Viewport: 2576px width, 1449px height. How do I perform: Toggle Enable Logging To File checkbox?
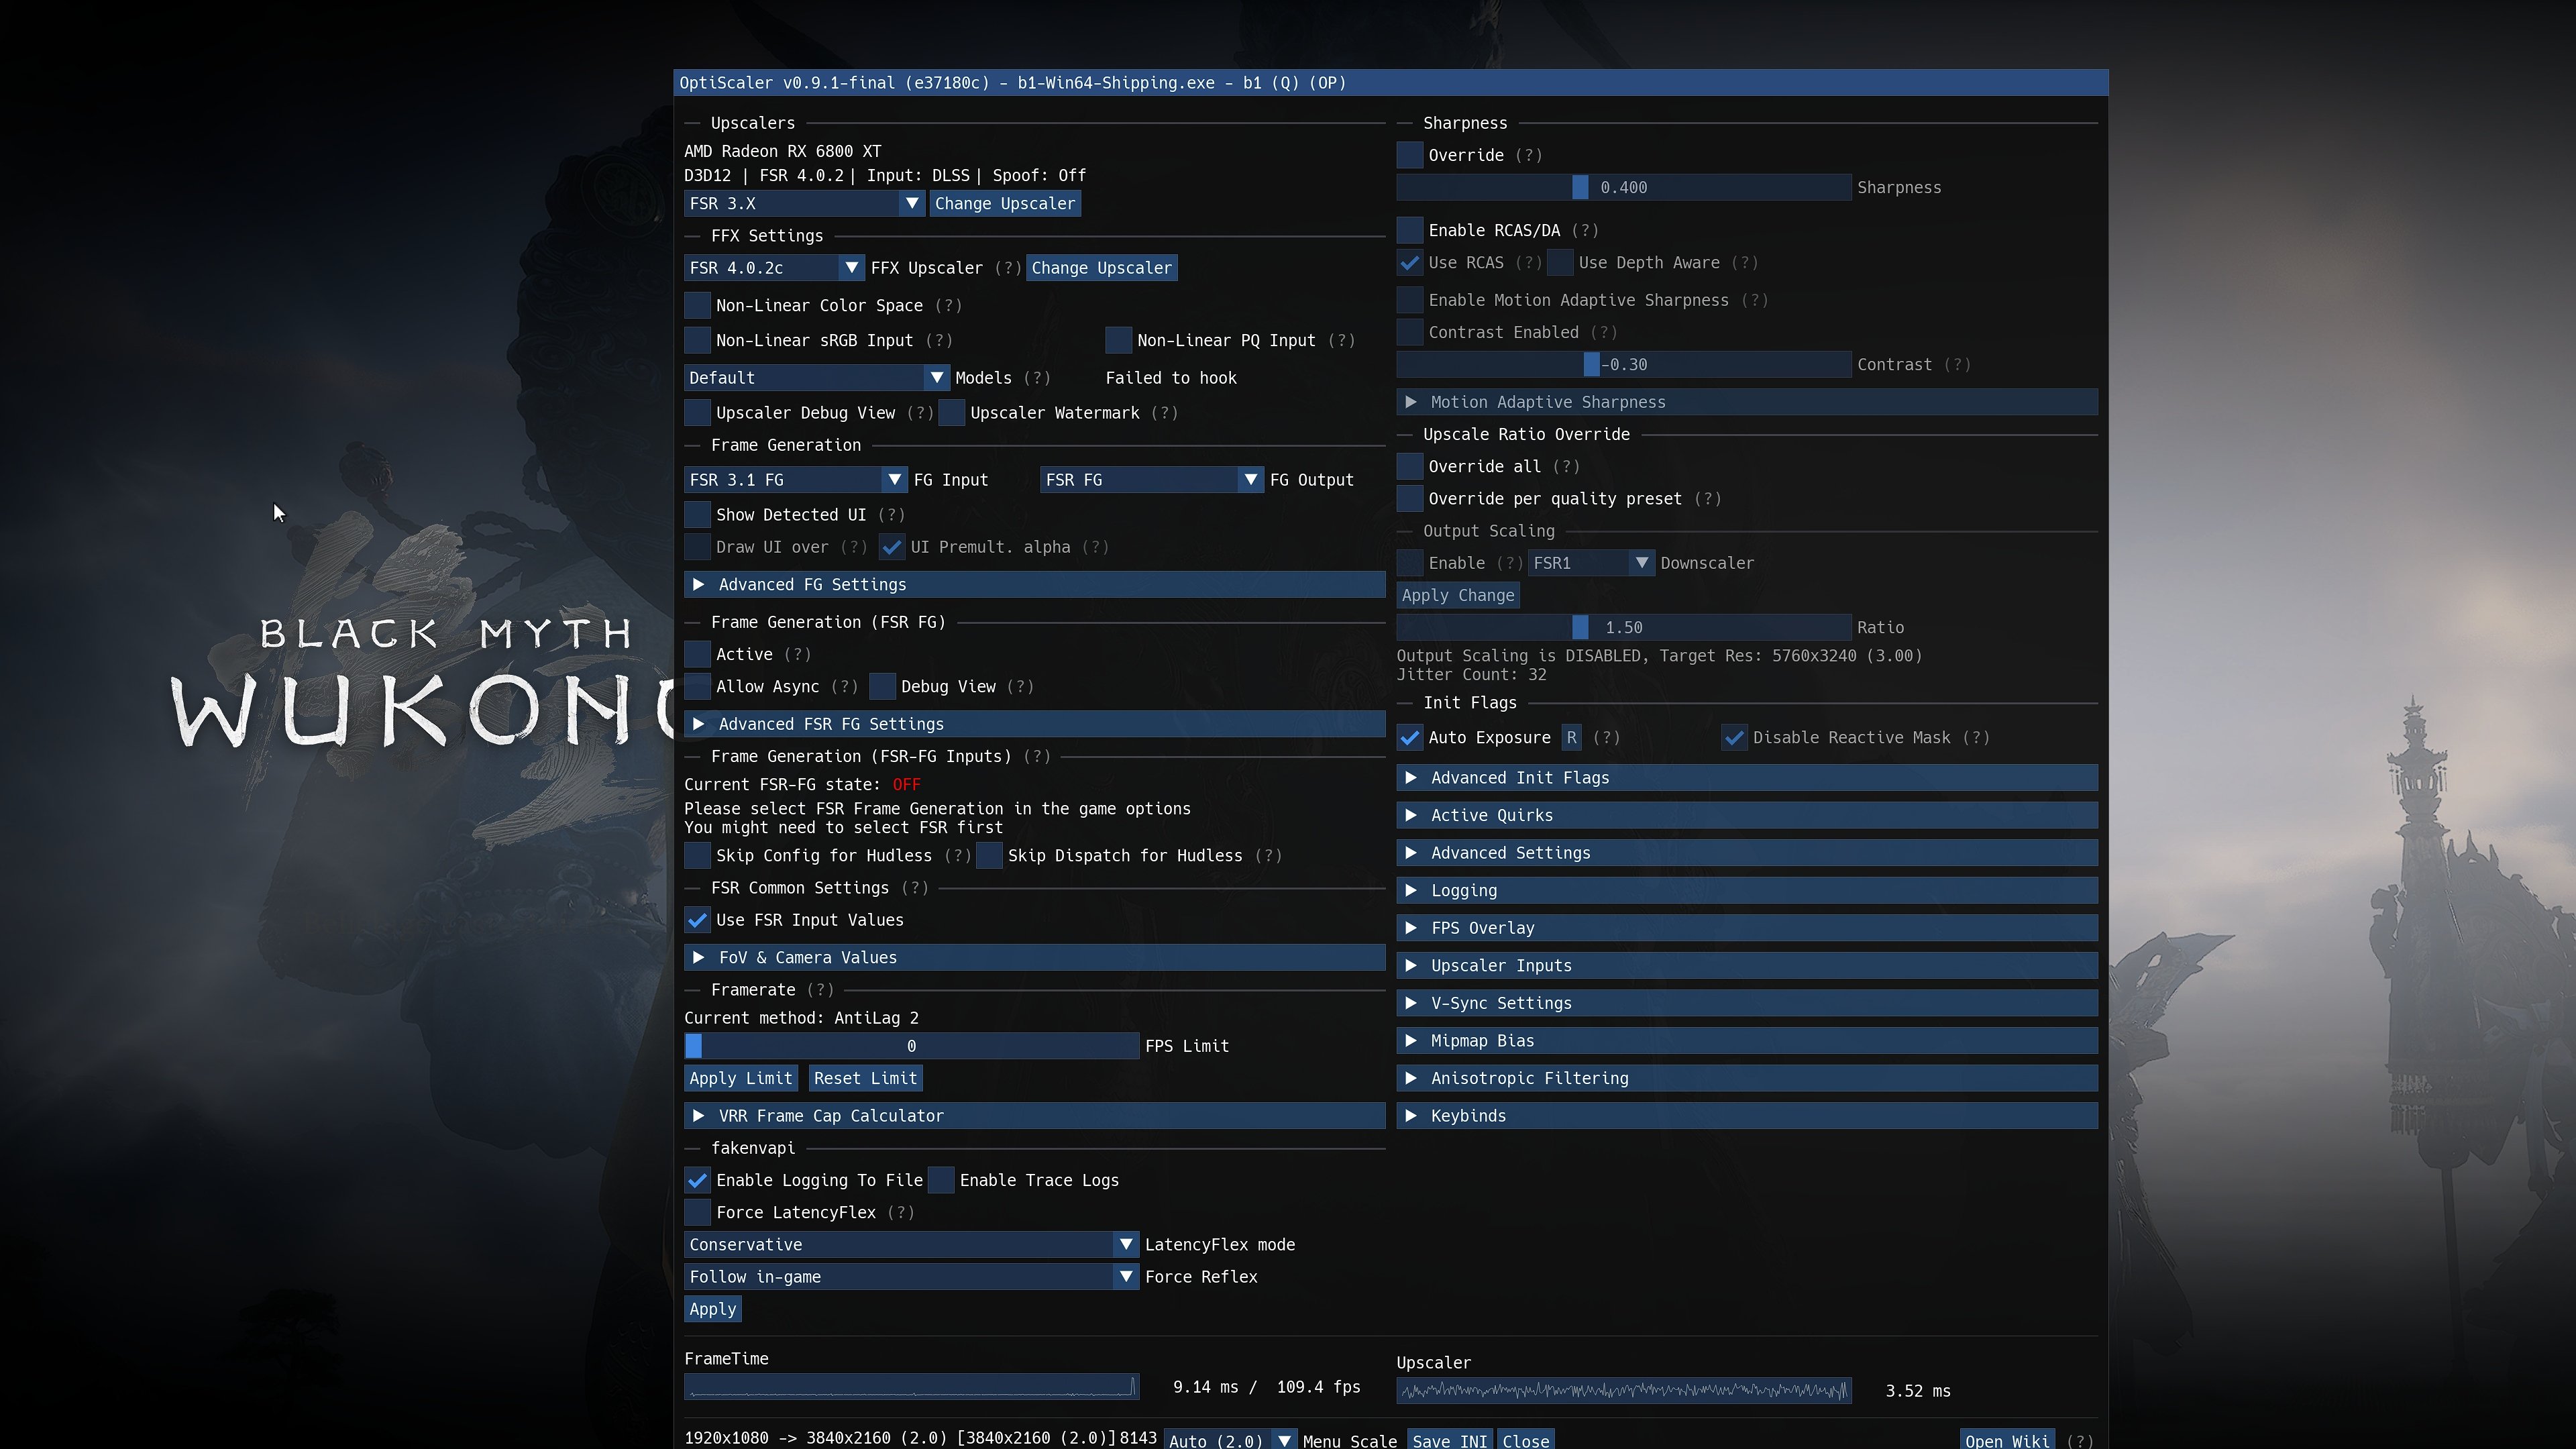[698, 1181]
